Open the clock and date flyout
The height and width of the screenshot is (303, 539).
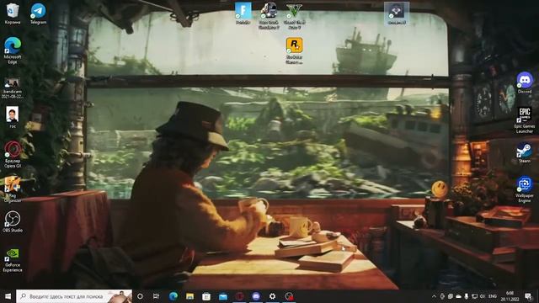pos(510,296)
